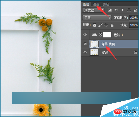Toggle lock all padlock icon
This screenshot has width=139, height=117.
112,25
